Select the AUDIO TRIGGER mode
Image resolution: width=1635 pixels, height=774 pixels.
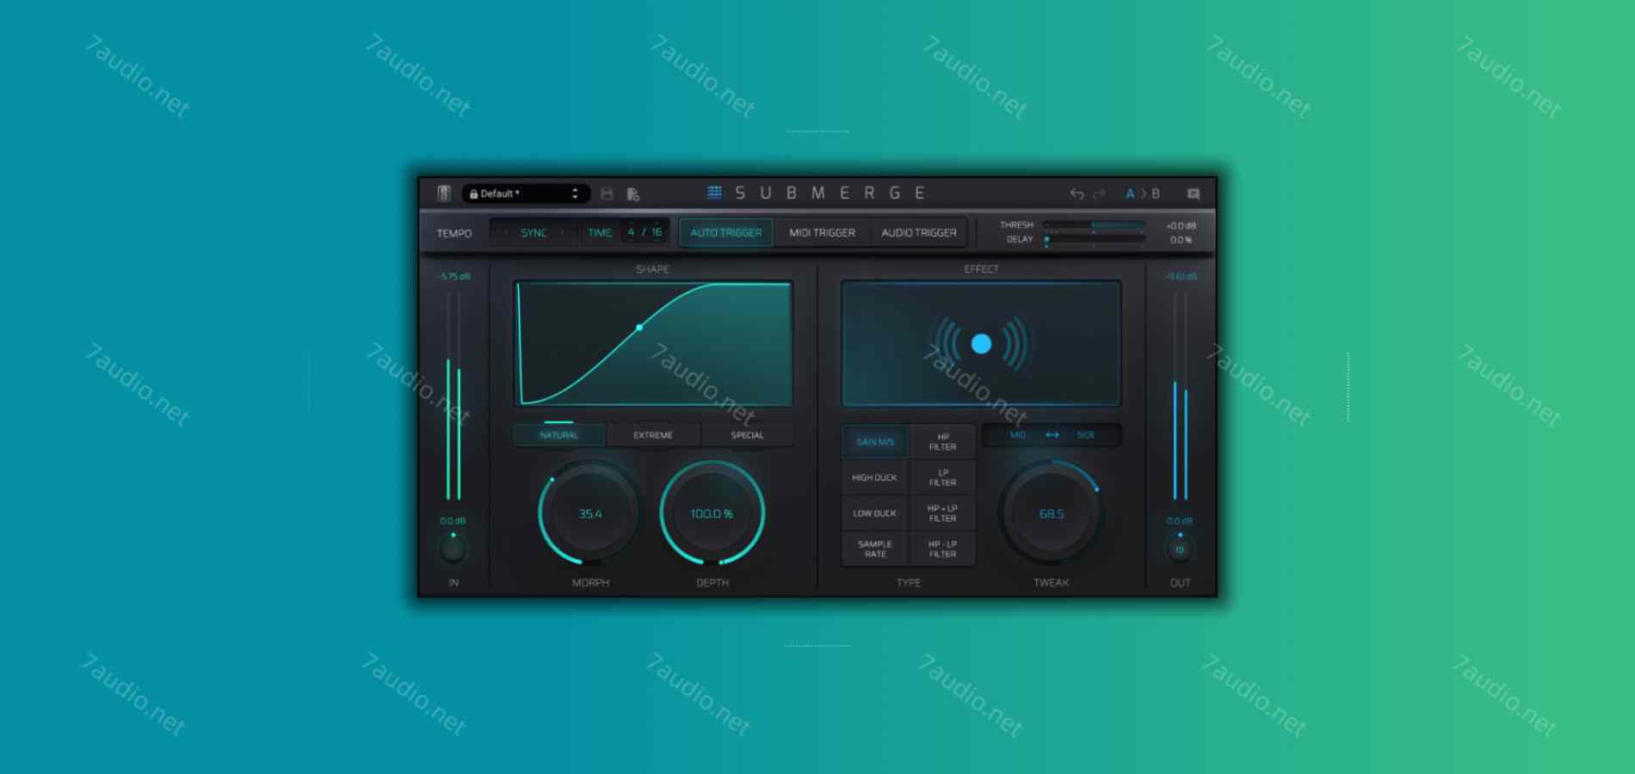tap(919, 232)
